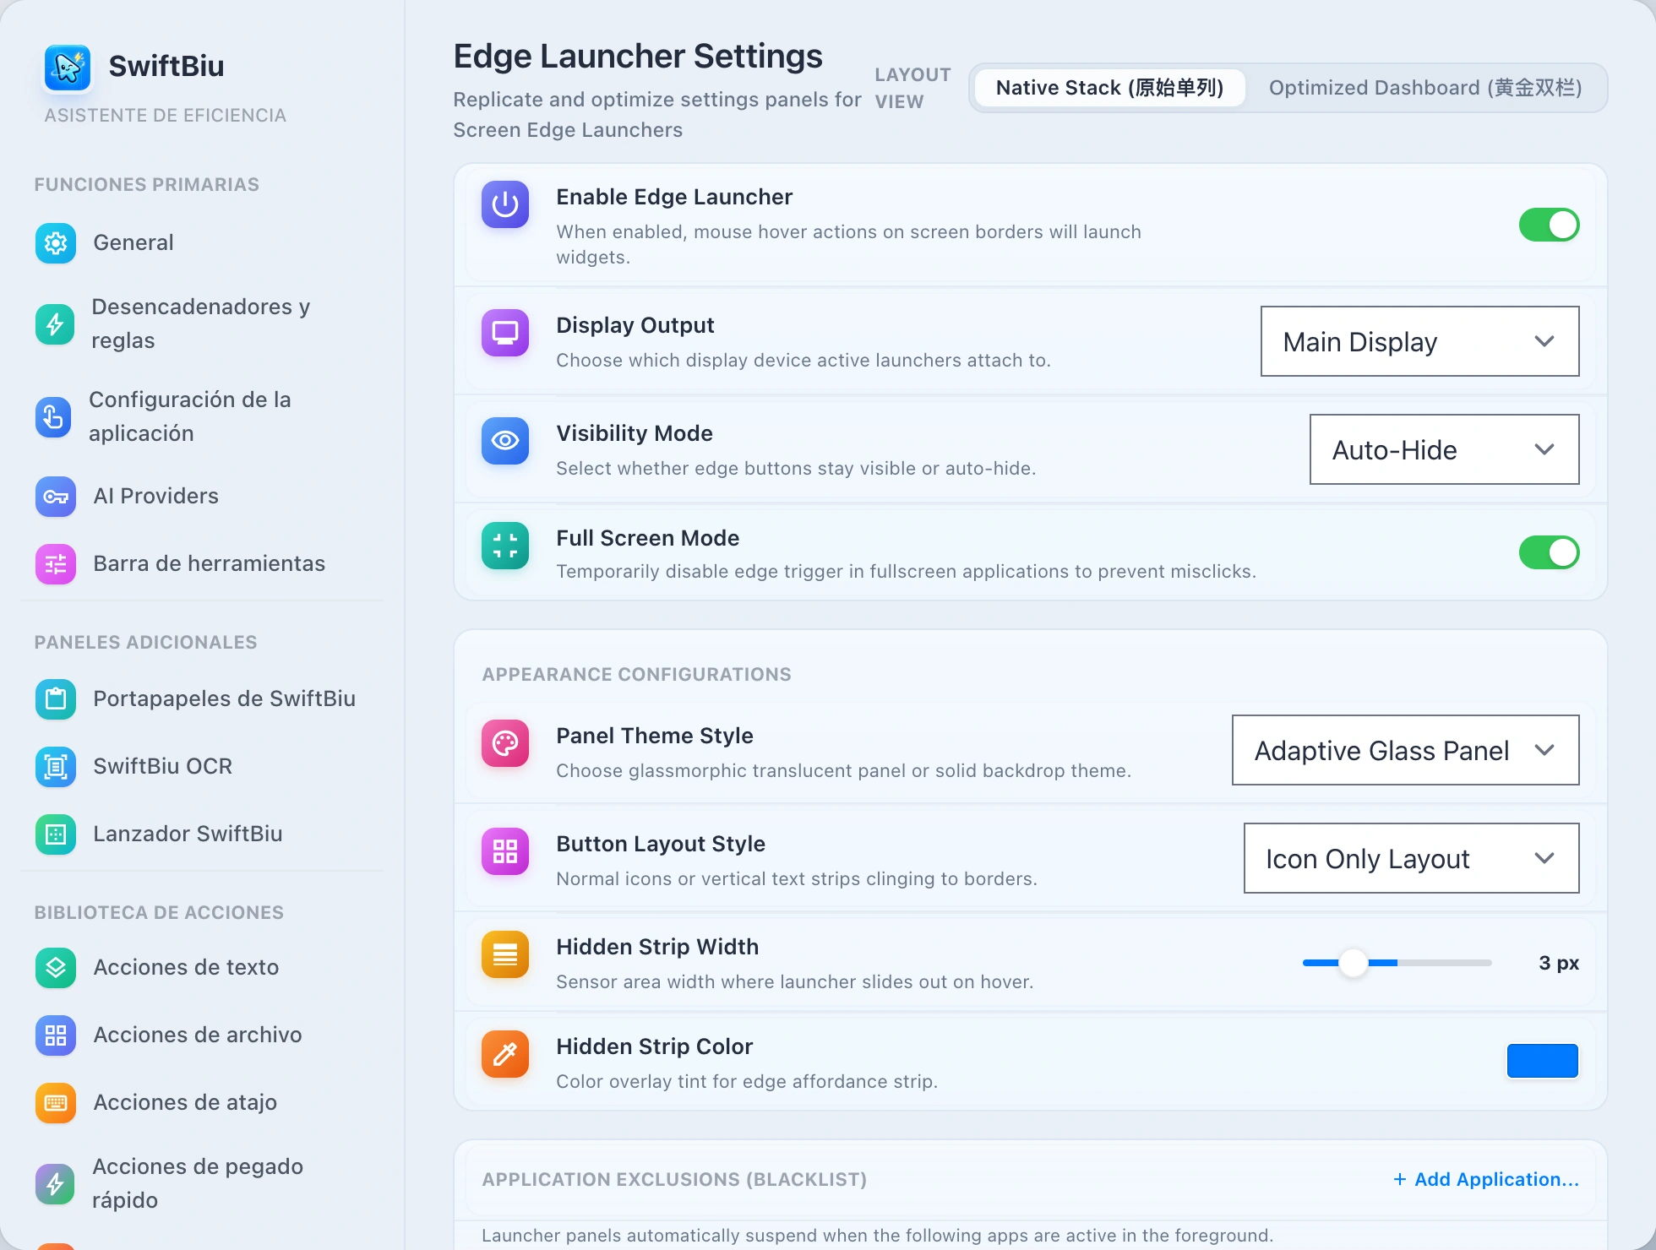1656x1250 pixels.
Task: Click the Acciones de texto layers icon
Action: 56,968
